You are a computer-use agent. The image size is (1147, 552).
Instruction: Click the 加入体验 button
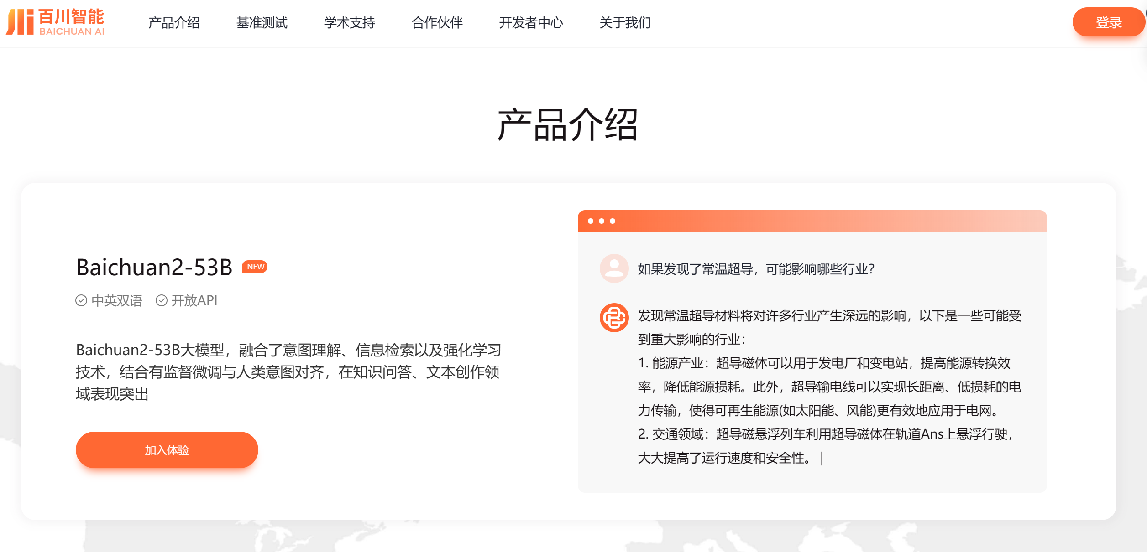pyautogui.click(x=167, y=450)
